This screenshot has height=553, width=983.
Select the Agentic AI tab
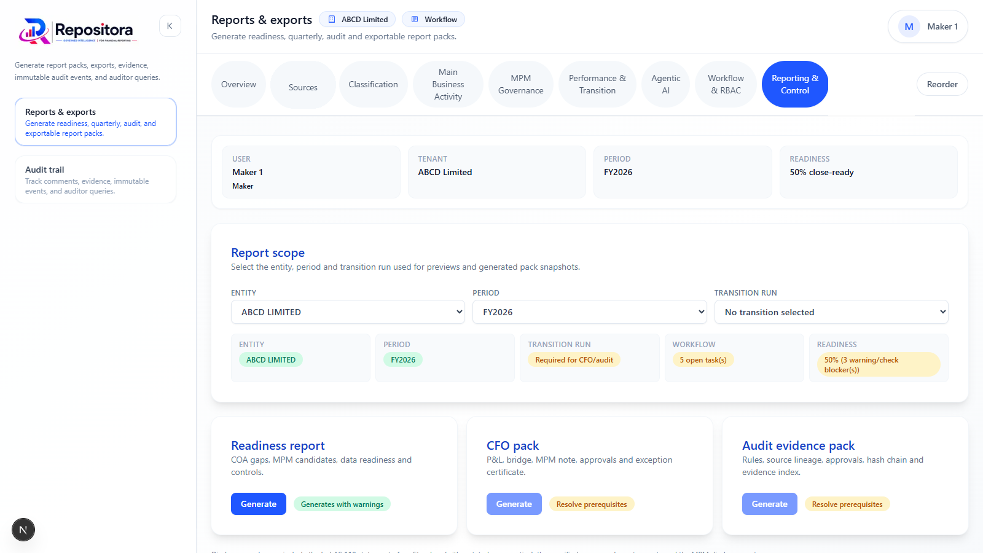[x=665, y=84]
